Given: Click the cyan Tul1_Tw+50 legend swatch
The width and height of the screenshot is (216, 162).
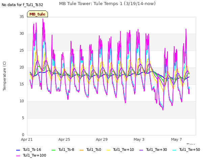Looking at the screenshot, I should pyautogui.click(x=174, y=150).
